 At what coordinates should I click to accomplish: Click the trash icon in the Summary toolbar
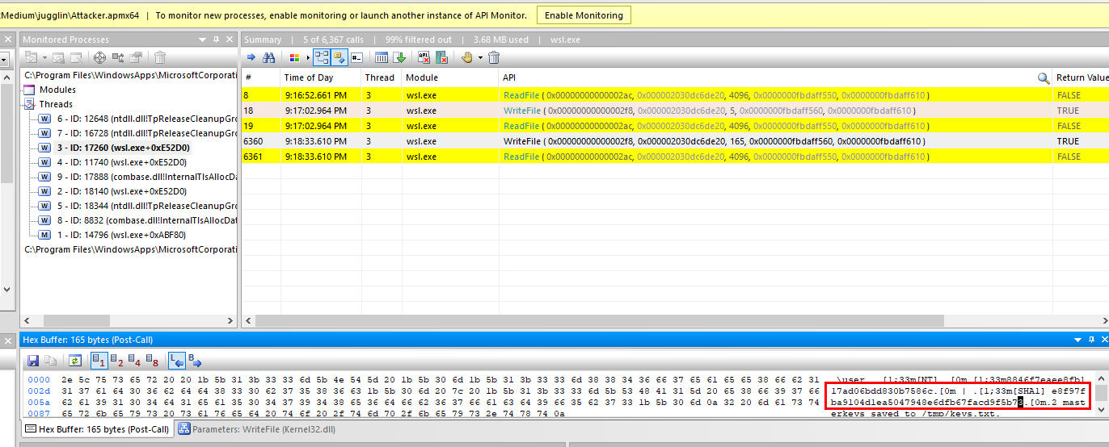[x=494, y=57]
